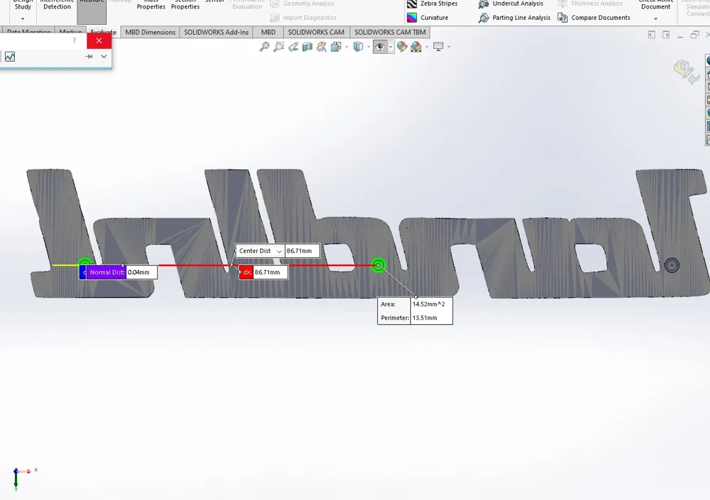Viewport: 710px width, 500px height.
Task: Open the Design Study dropdown arrow
Action: pyautogui.click(x=23, y=18)
